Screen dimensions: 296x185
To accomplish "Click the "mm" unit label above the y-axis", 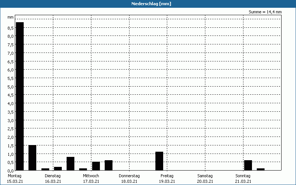I will click(x=11, y=17).
